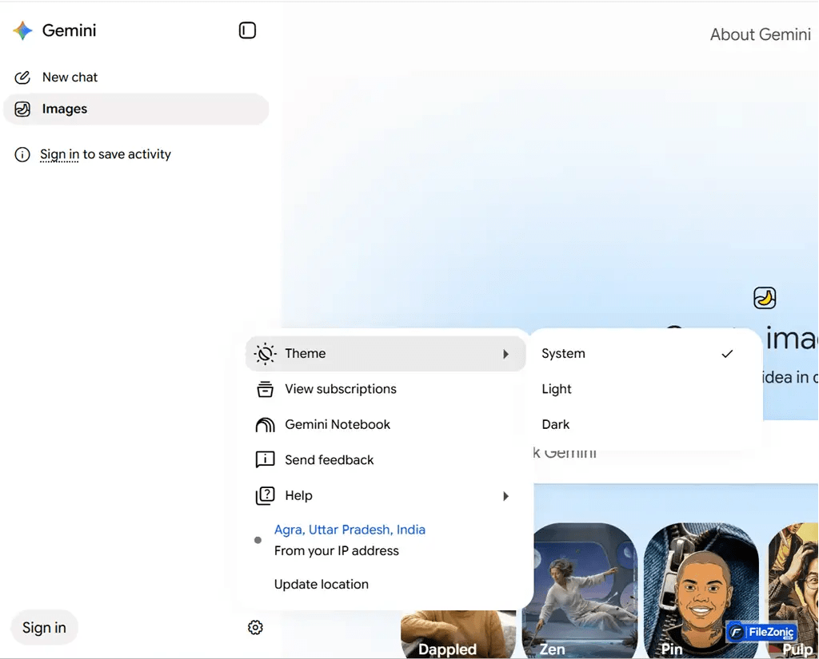Click the New chat pencil icon
Image resolution: width=819 pixels, height=659 pixels.
point(22,77)
